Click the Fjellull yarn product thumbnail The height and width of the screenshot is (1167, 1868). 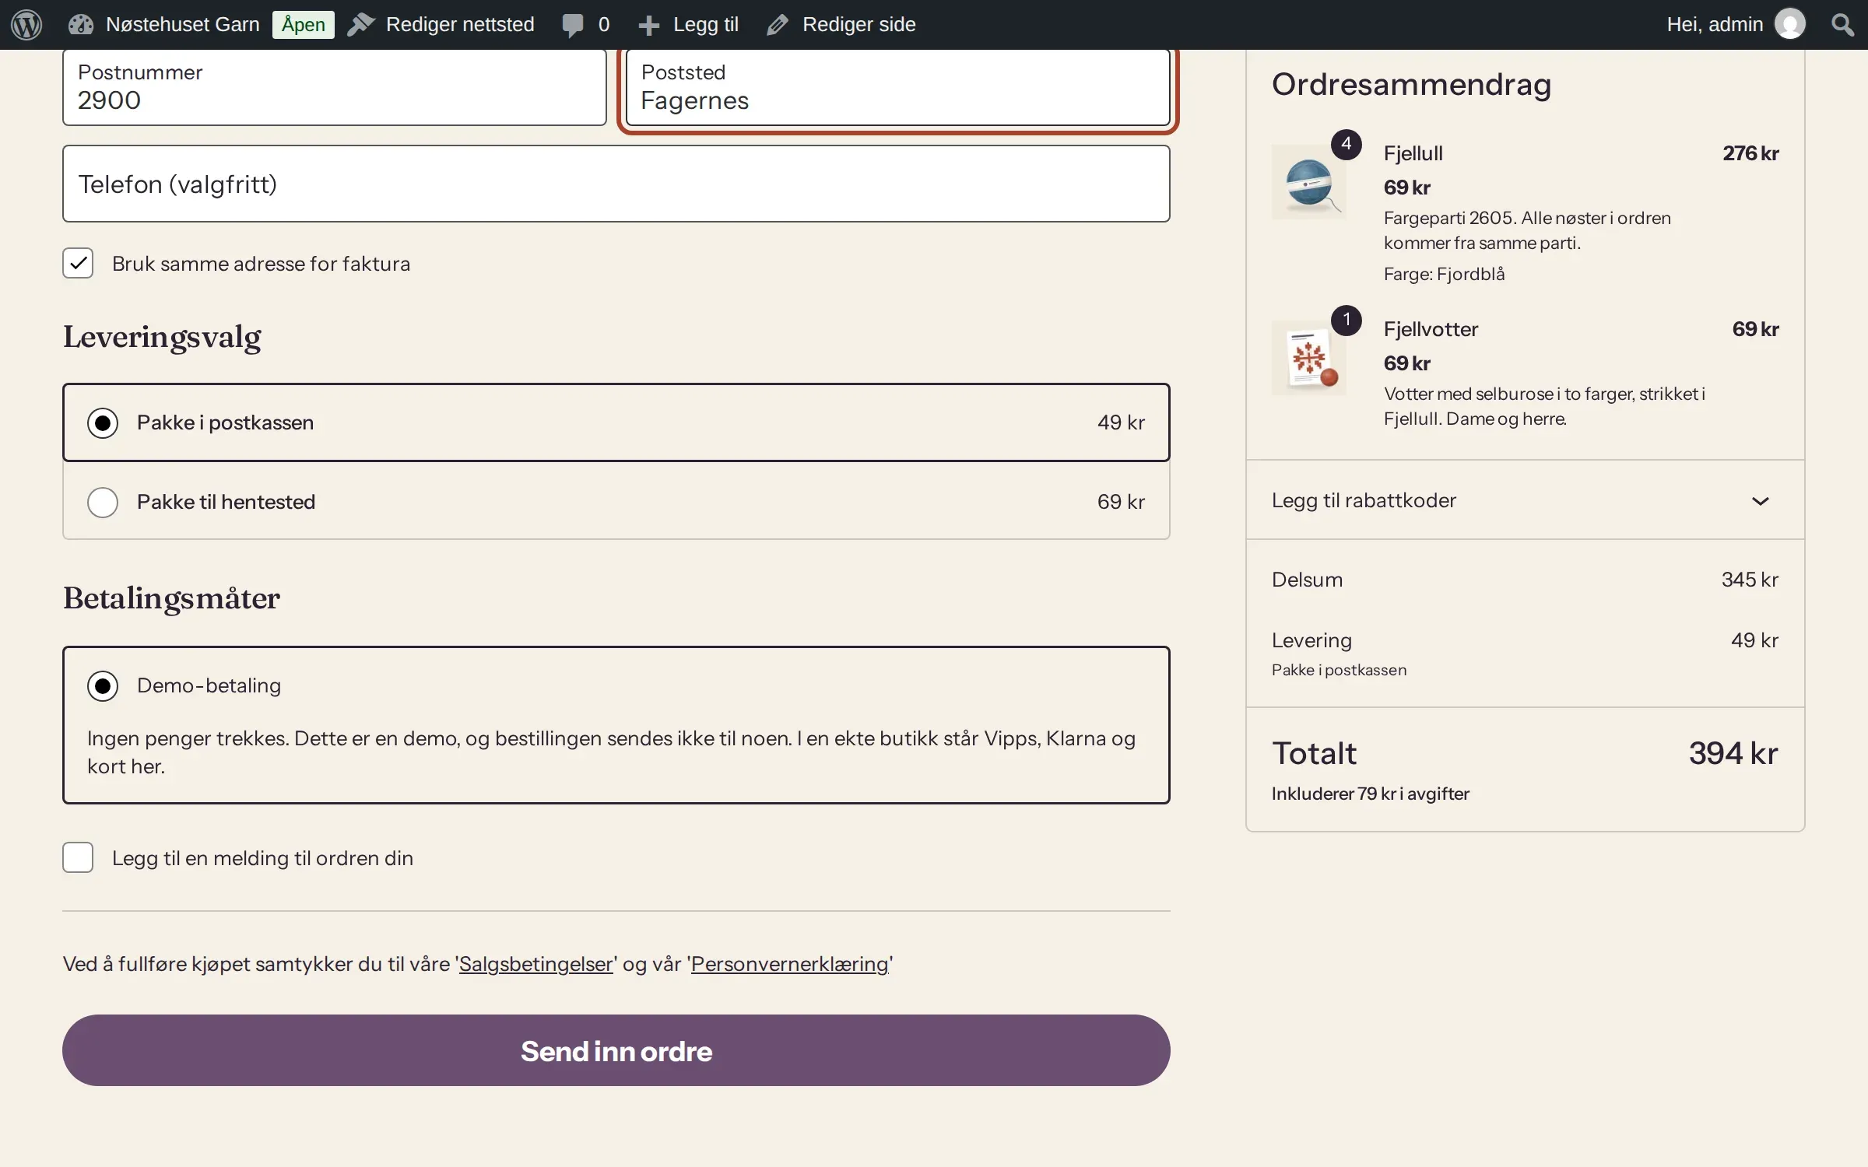[x=1309, y=182]
